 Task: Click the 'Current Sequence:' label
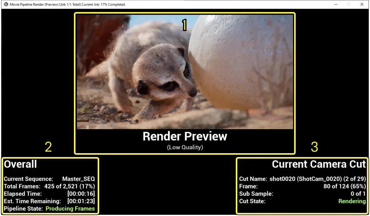28,179
